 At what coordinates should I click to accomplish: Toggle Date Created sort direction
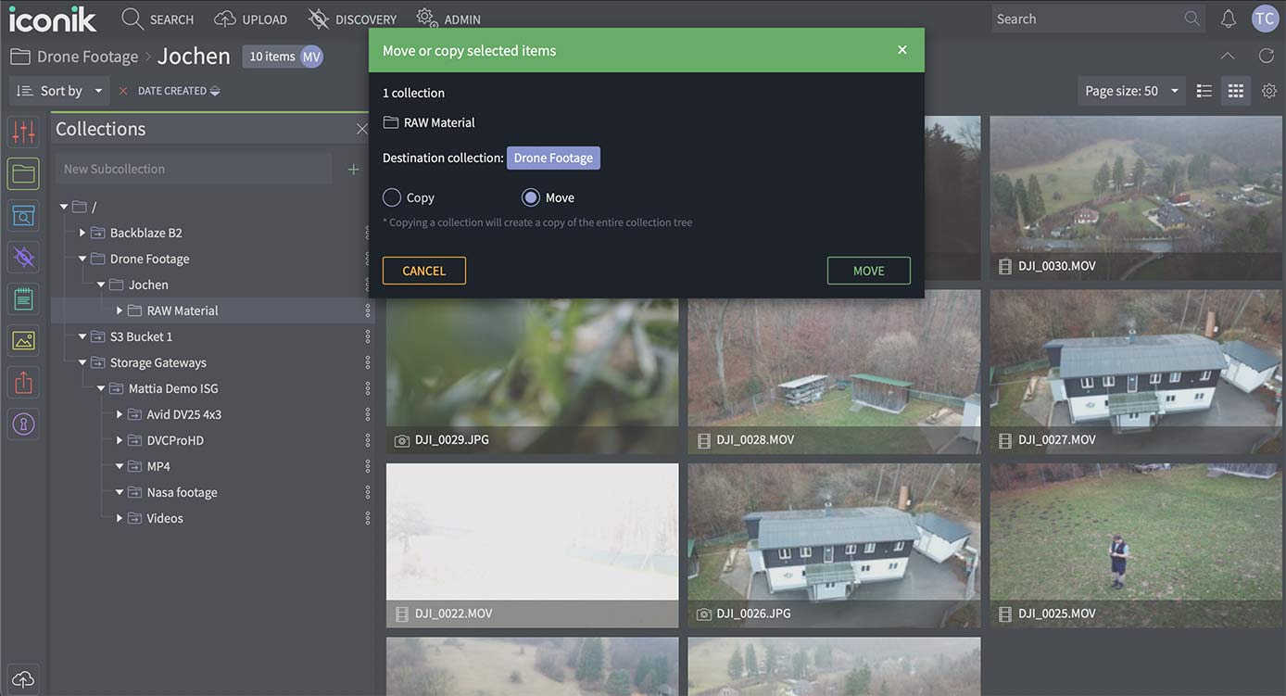point(215,91)
